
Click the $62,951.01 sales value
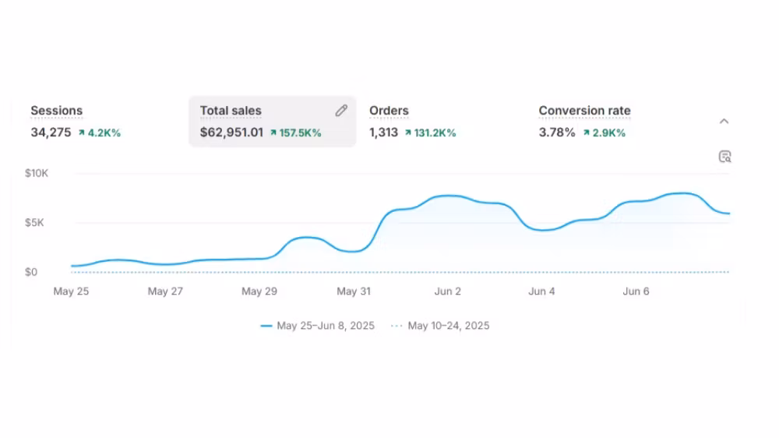tap(231, 132)
